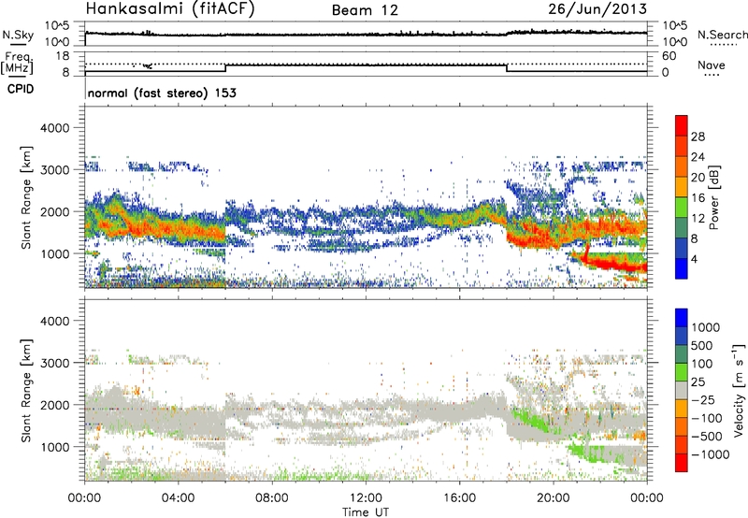Screen dimensions: 748x518
Task: Select the "Freq. [MHz]" axis label
Action: (17, 63)
